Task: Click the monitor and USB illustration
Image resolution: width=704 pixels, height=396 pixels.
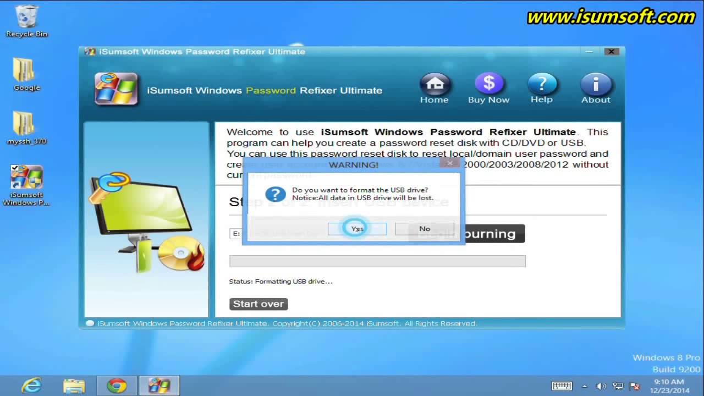Action: (147, 223)
